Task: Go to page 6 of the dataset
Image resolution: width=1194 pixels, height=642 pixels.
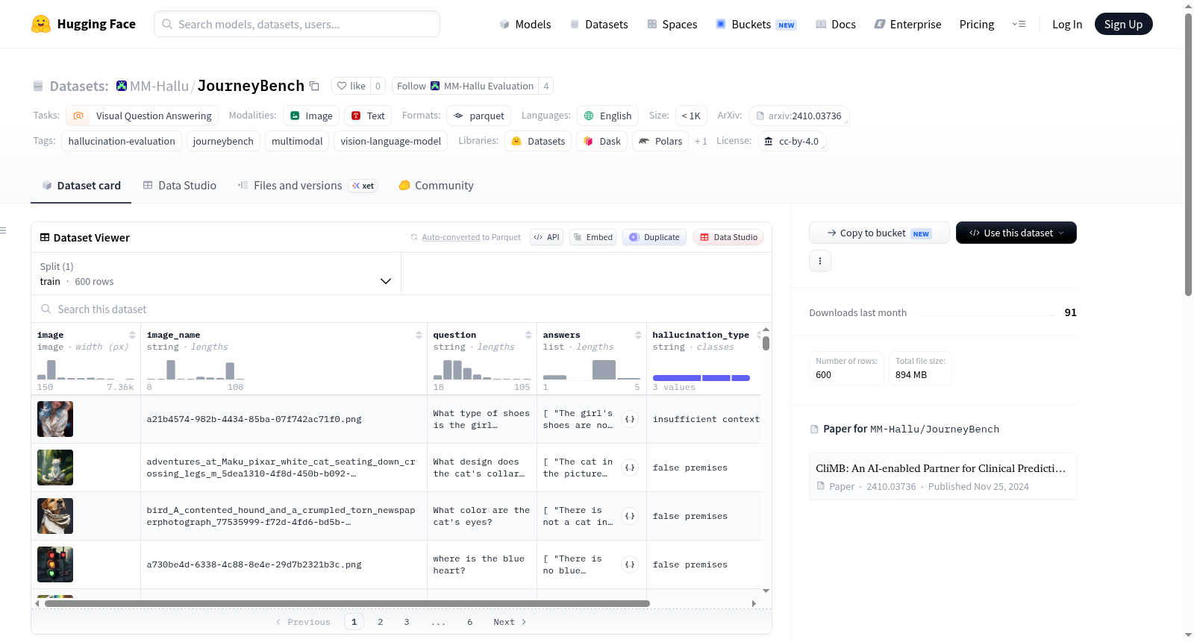Action: click(470, 622)
